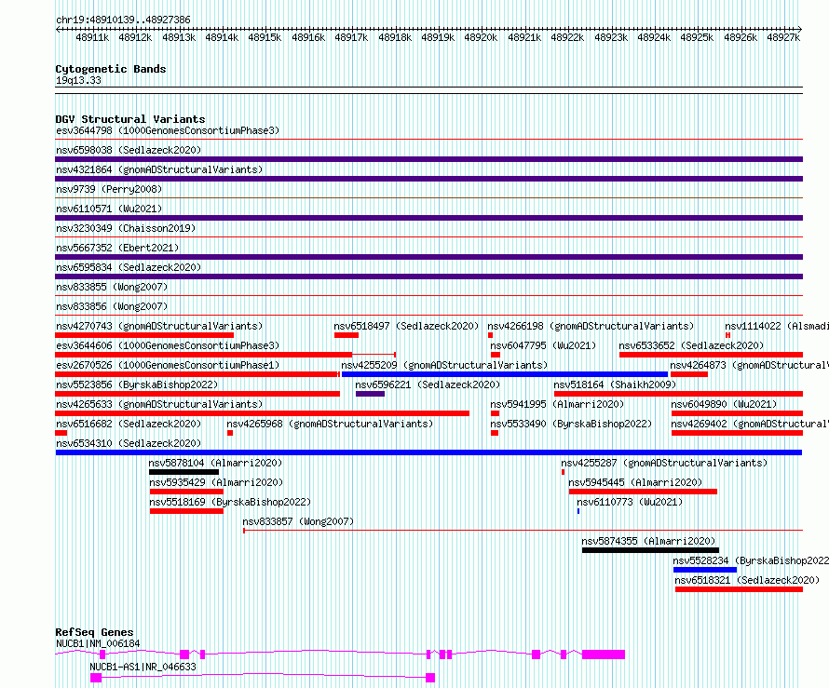Select nsv6047795 (Wu2021) label

pos(543,345)
